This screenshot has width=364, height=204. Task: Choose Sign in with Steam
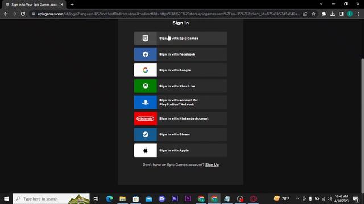point(181,134)
